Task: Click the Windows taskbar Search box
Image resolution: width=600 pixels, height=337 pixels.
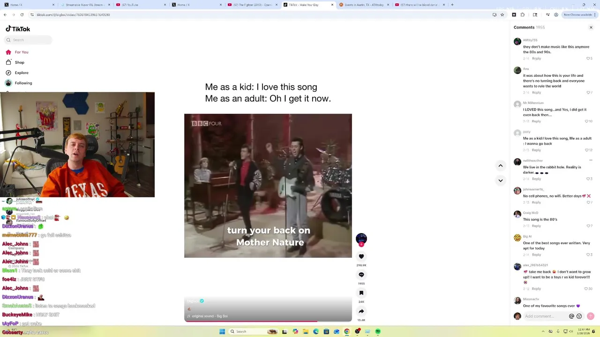Action: (x=254, y=332)
